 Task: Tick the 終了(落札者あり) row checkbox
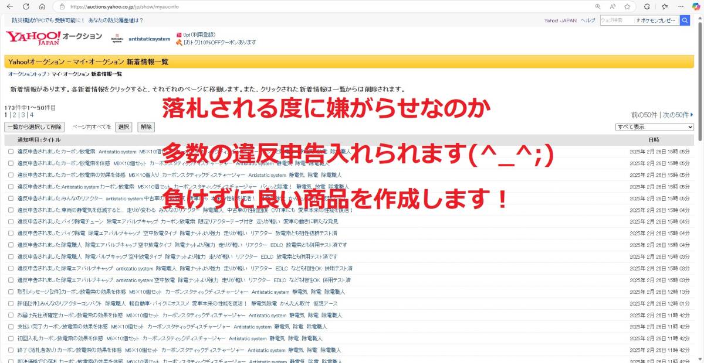[11, 350]
